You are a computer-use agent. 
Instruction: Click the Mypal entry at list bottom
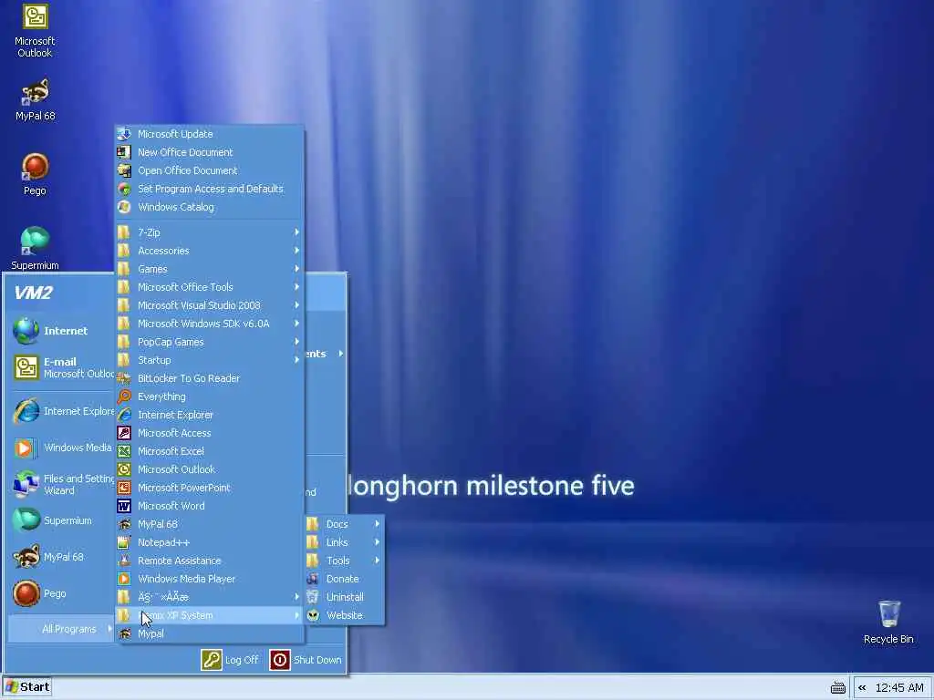tap(209, 634)
